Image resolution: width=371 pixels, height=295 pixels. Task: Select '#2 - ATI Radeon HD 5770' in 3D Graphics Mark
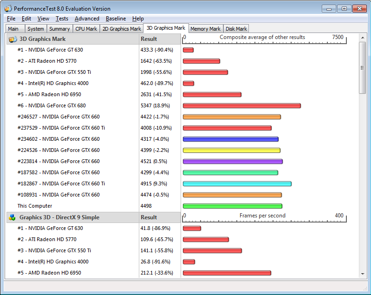pyautogui.click(x=47, y=61)
